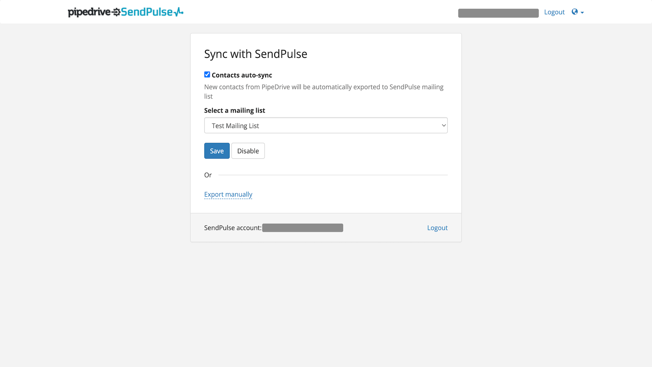652x367 pixels.
Task: Toggle the Contacts auto-sync checkbox
Action: point(207,75)
